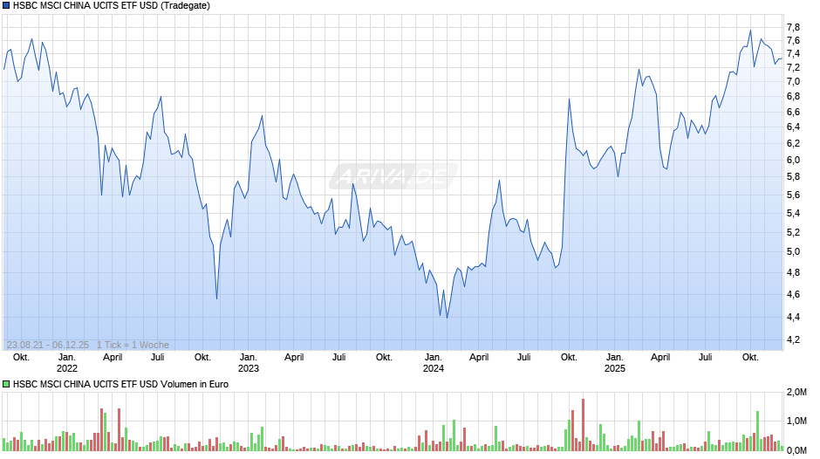Click the price axis label 5,0
The height and width of the screenshot is (459, 820).
793,251
